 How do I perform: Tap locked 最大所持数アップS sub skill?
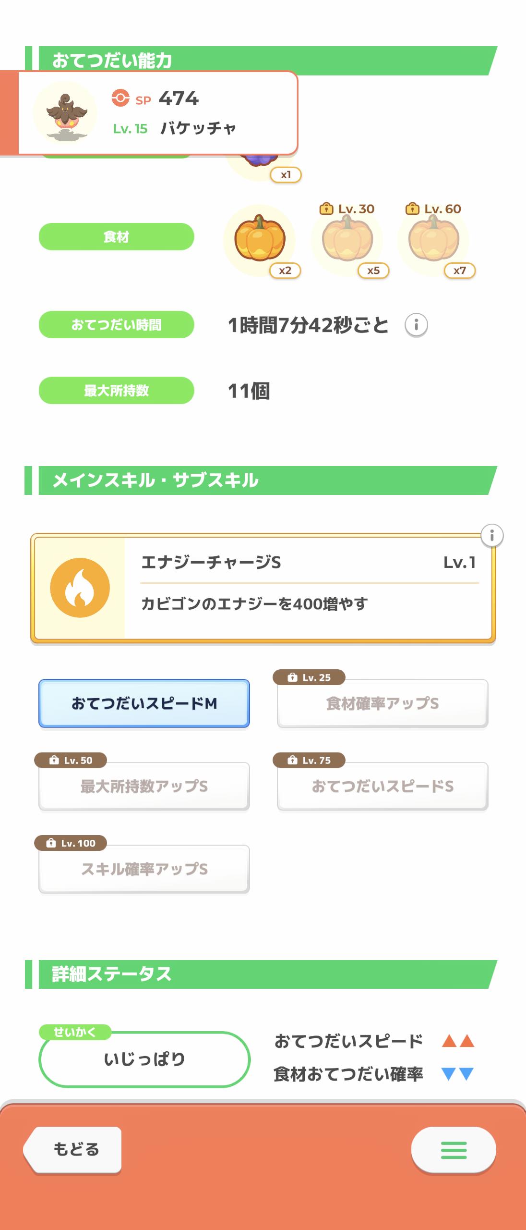[144, 787]
